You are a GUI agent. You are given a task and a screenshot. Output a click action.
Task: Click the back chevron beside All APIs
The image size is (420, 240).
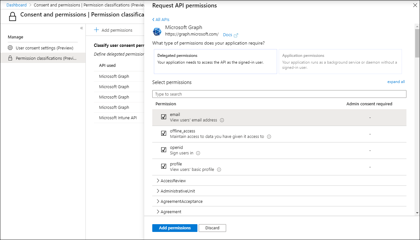coord(154,20)
